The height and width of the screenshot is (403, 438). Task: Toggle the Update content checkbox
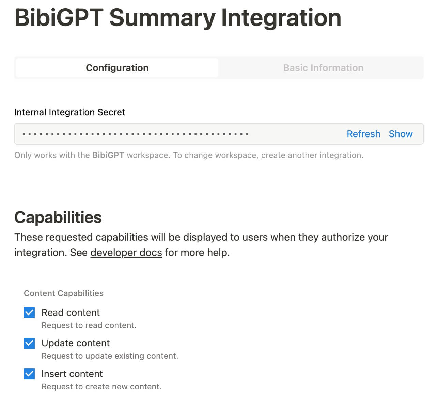(29, 343)
